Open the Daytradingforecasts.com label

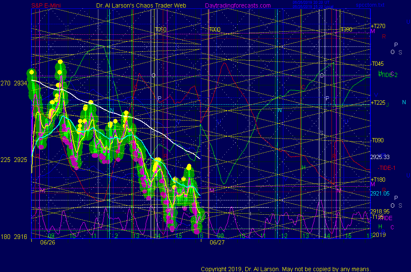[238, 5]
